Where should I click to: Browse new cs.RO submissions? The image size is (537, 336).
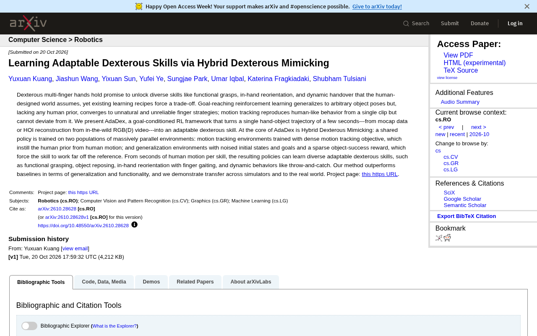point(440,134)
